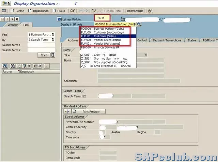Click the trash icon beside Start

pyautogui.click(x=53, y=55)
